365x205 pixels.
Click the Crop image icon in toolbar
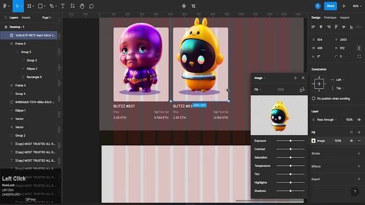tap(193, 6)
